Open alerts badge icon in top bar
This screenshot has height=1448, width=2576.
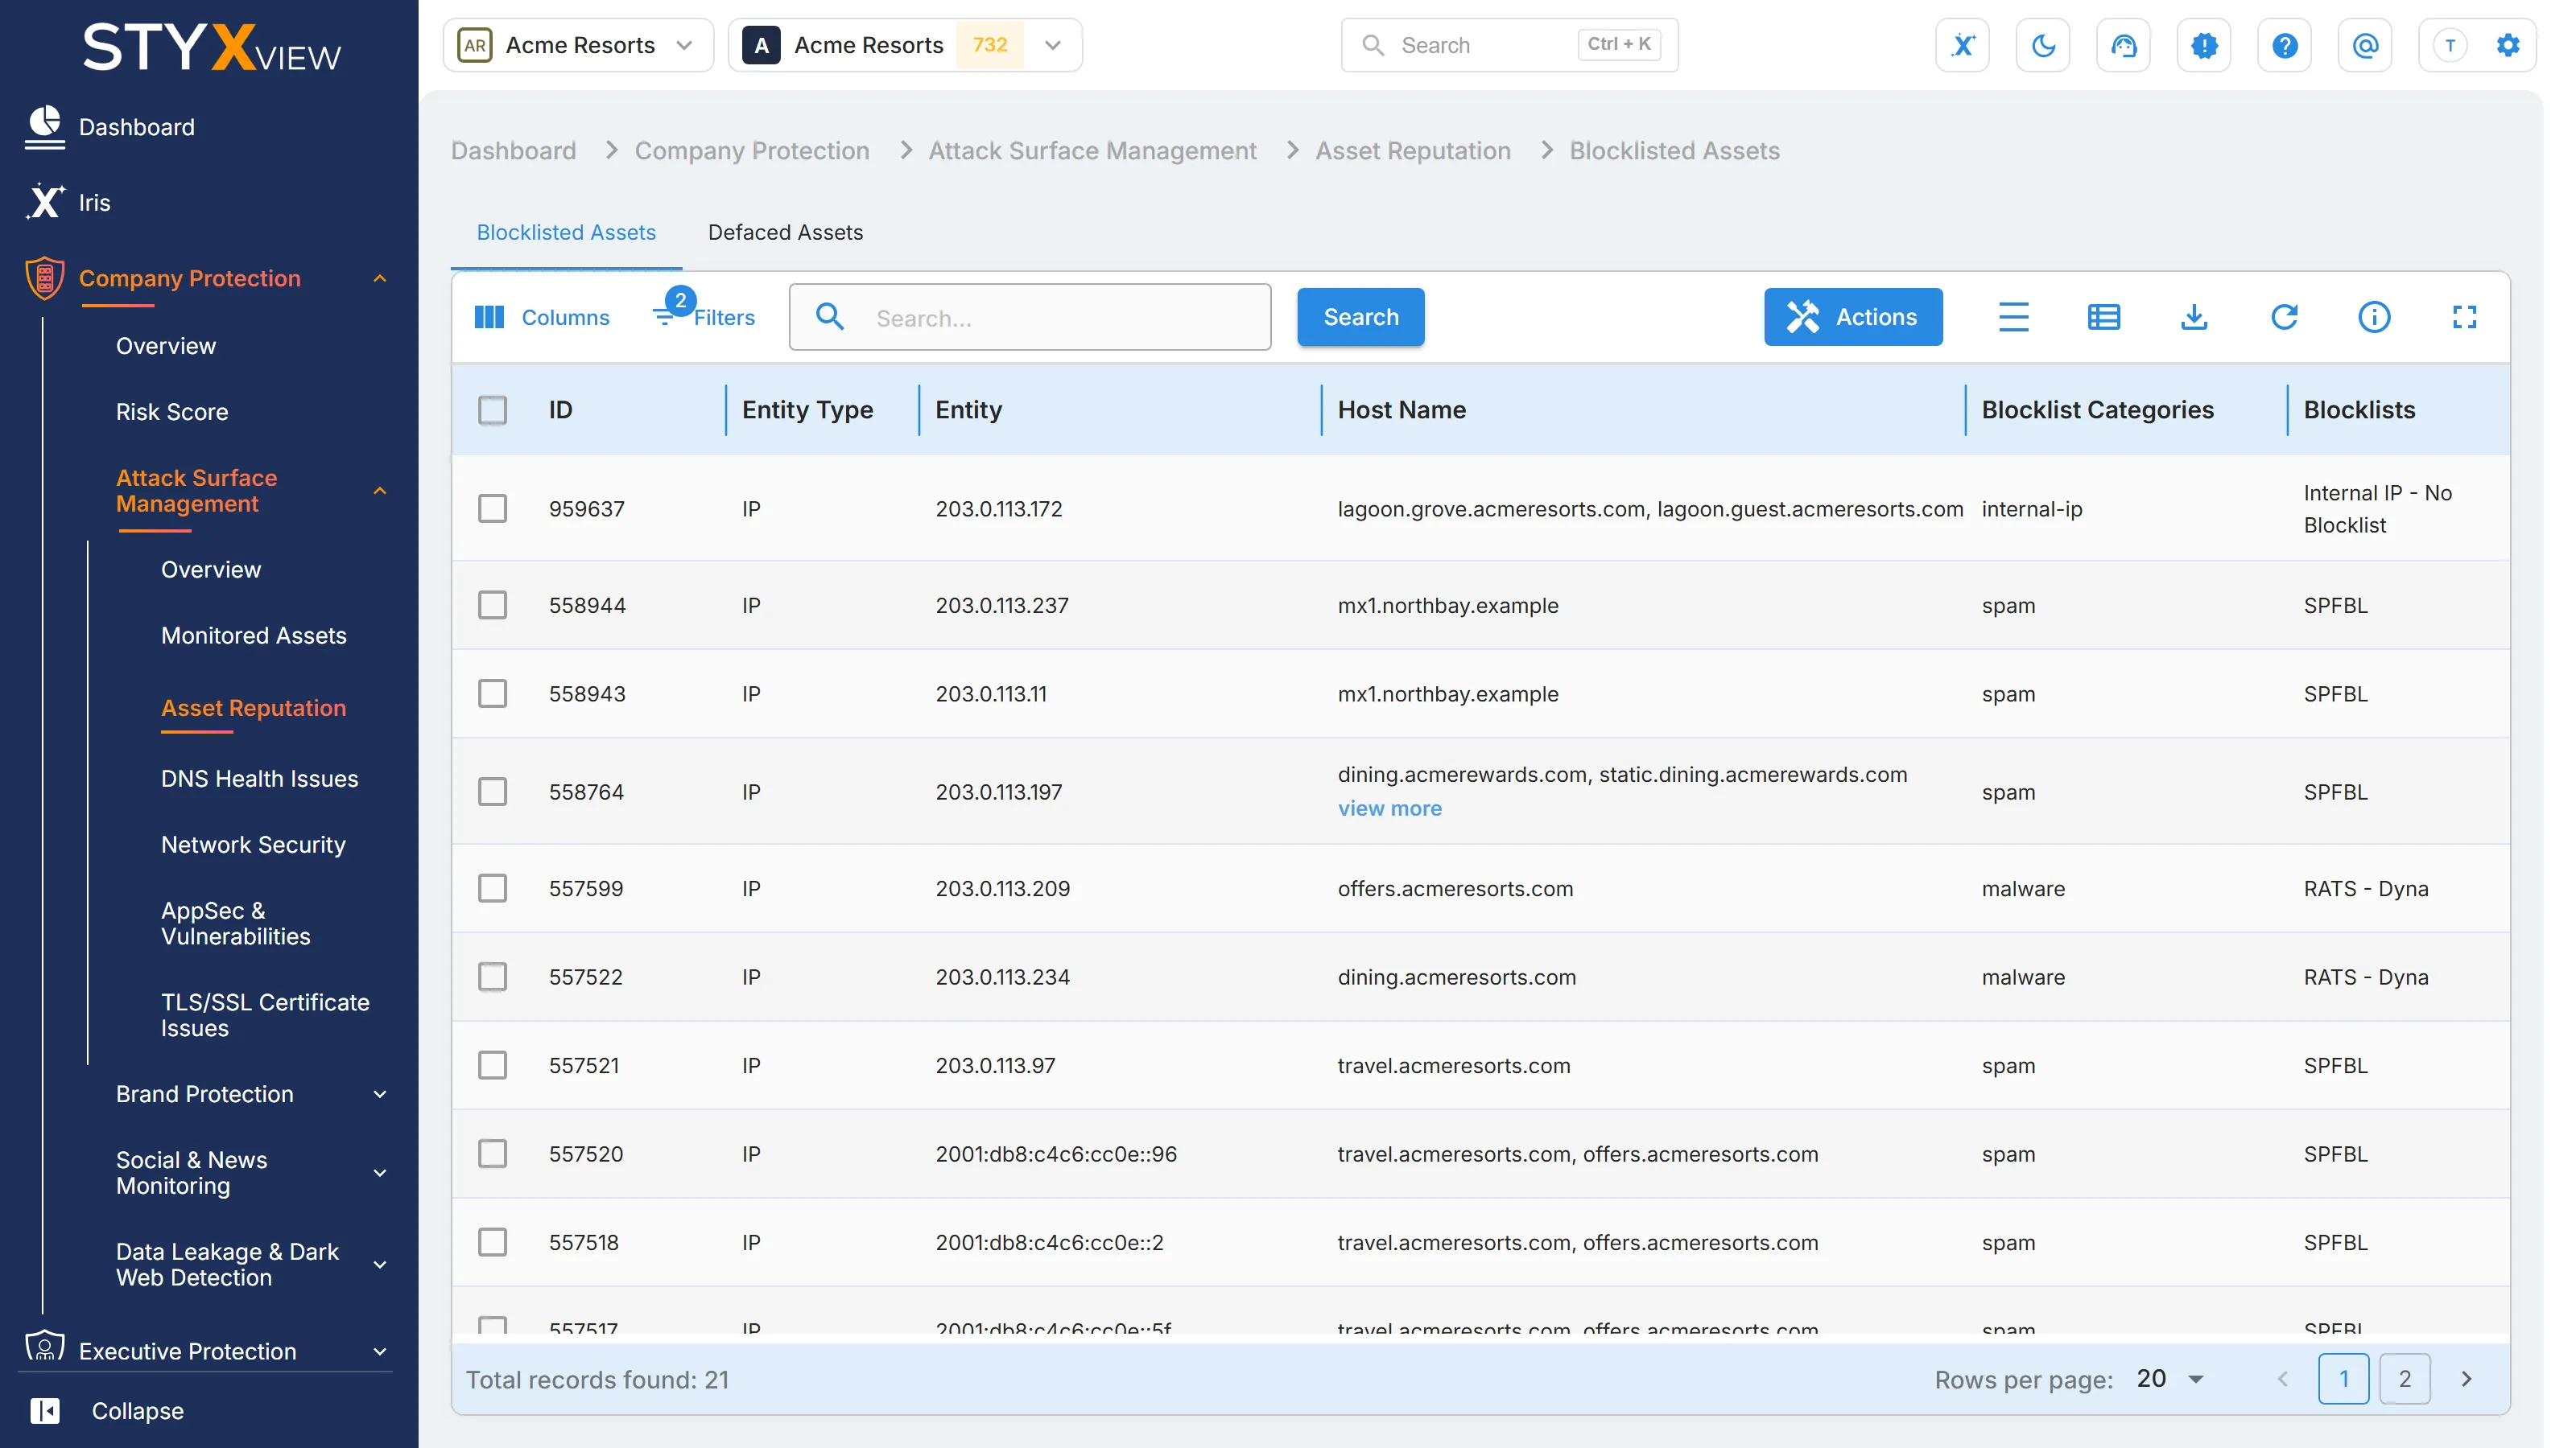coord(2204,45)
